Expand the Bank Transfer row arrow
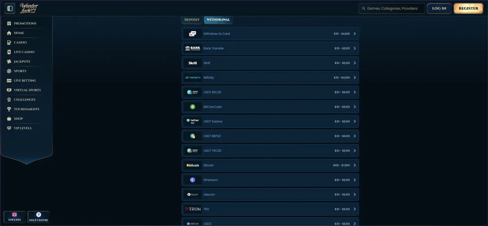Image resolution: width=488 pixels, height=226 pixels. click(x=355, y=48)
